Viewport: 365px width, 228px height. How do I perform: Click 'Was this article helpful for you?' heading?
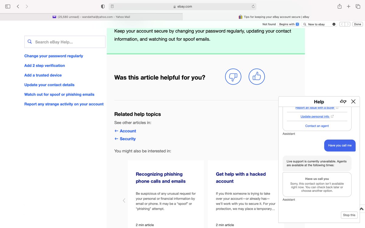(160, 78)
